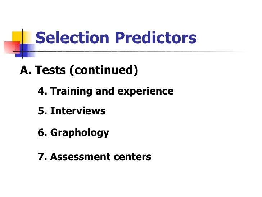
Task: Click the letter A. in the heading
Action: 26,70
